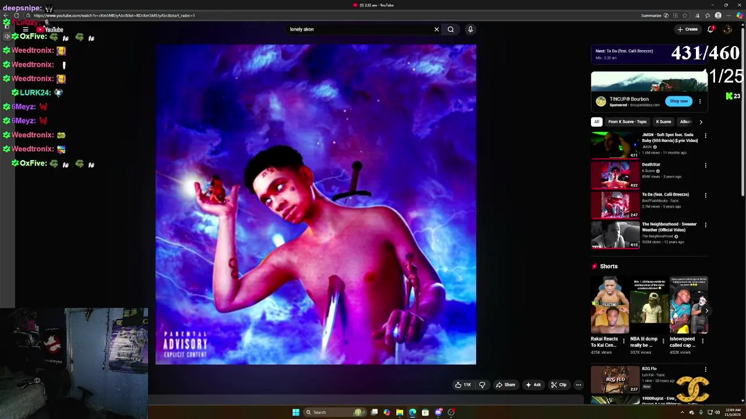Select the K Suave filter chip
The height and width of the screenshot is (419, 746).
tap(663, 122)
